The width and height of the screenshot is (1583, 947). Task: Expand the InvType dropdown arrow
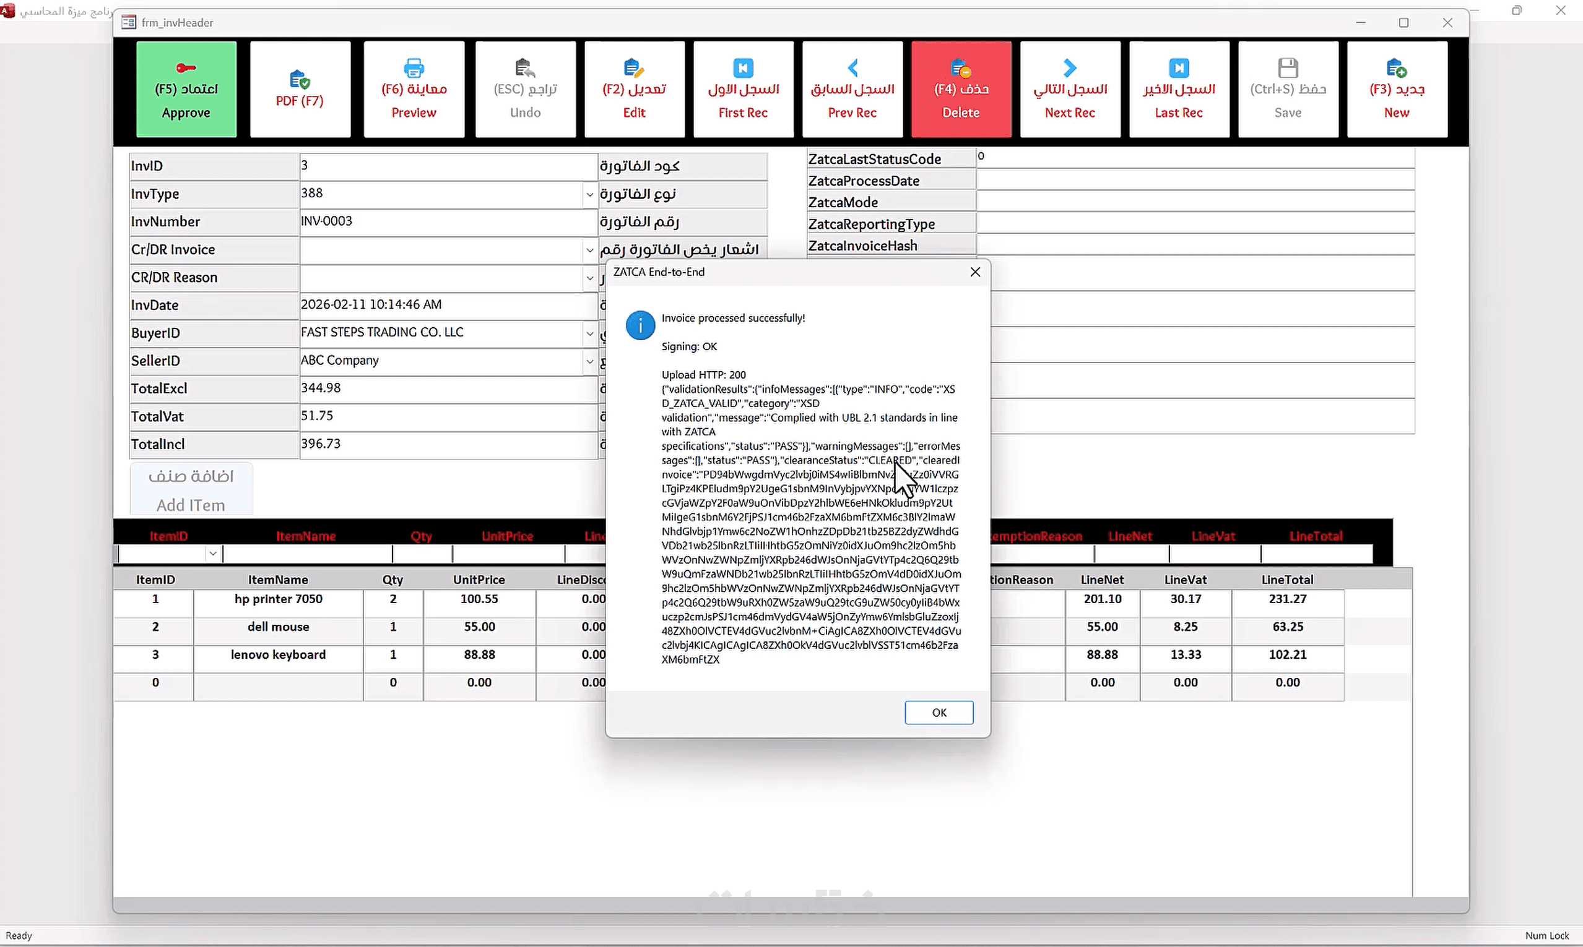tap(589, 195)
